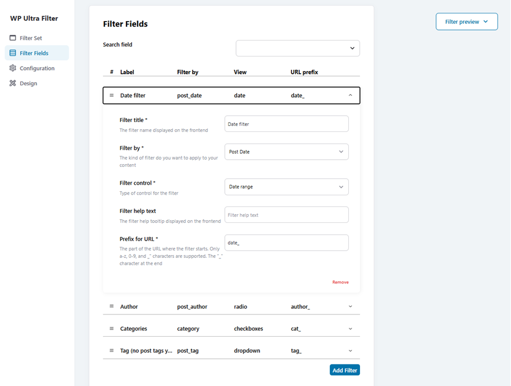511x386 pixels.
Task: Click the Tag row drag handle
Action: point(112,351)
